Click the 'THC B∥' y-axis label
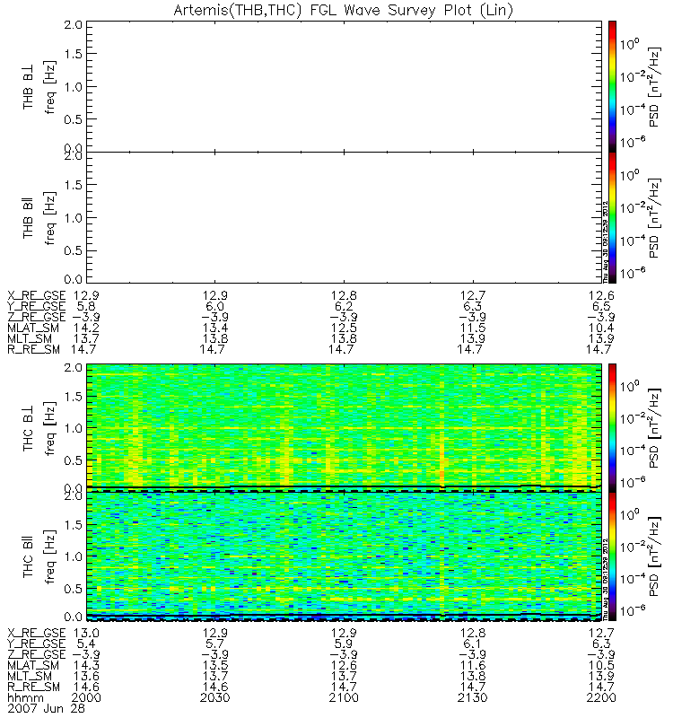 [x=28, y=556]
